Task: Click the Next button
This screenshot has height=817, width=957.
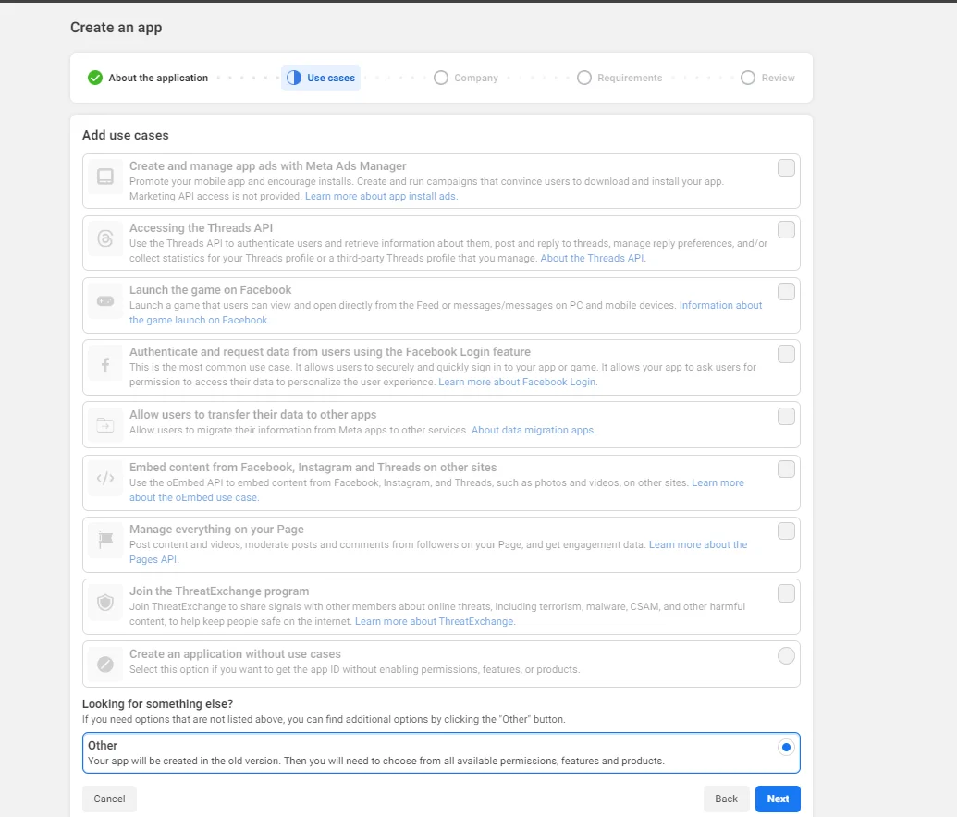Action: (778, 799)
